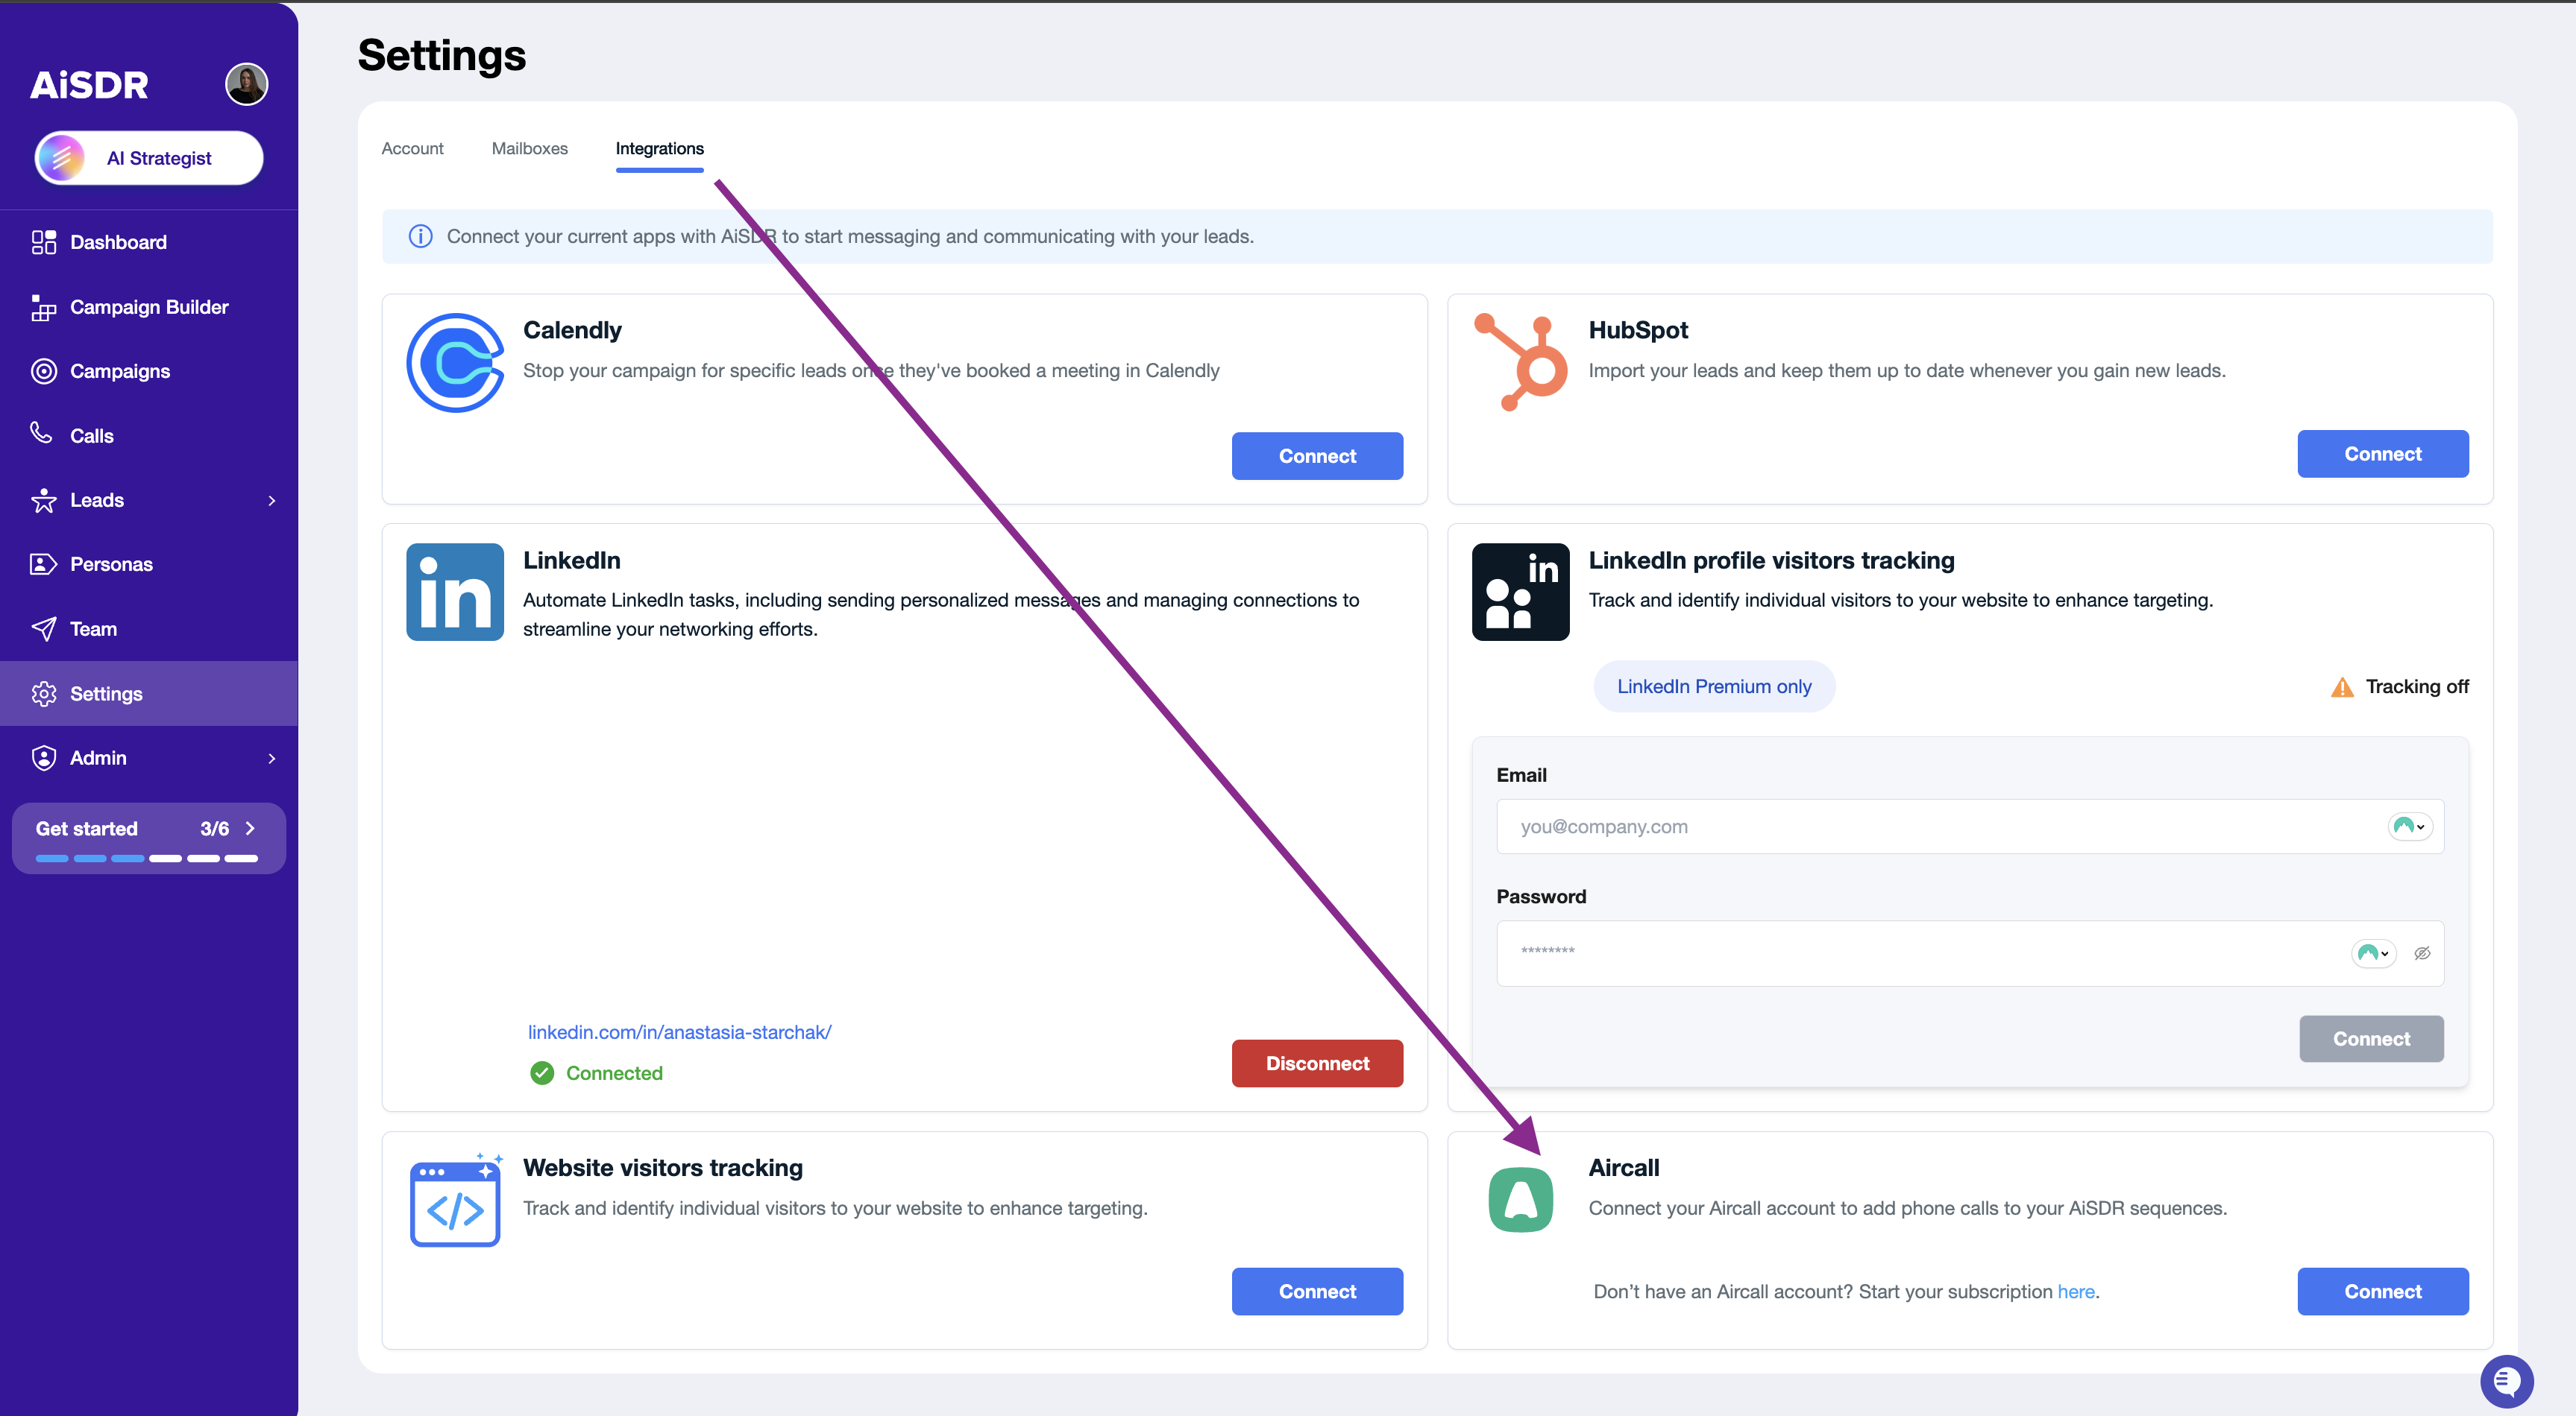This screenshot has width=2576, height=1416.
Task: Connect the Aircall integration
Action: (2382, 1291)
